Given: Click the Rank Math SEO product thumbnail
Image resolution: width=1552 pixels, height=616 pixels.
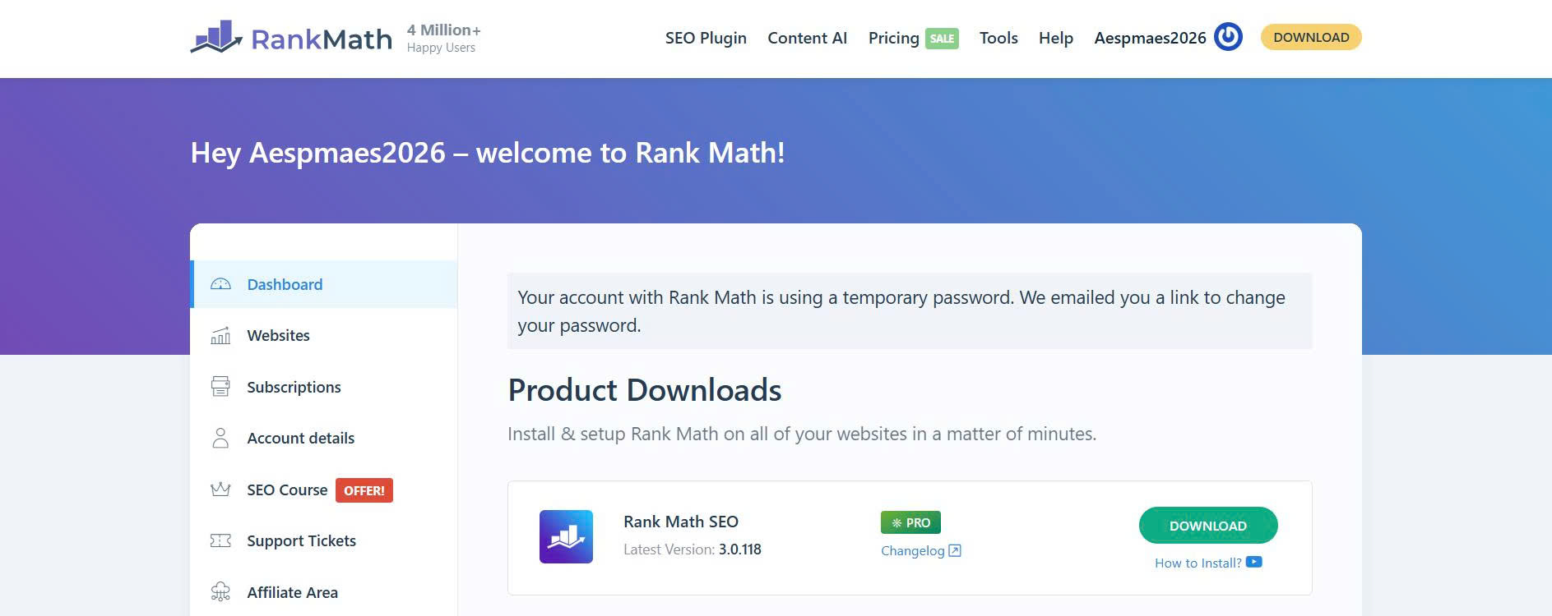Looking at the screenshot, I should click(566, 536).
